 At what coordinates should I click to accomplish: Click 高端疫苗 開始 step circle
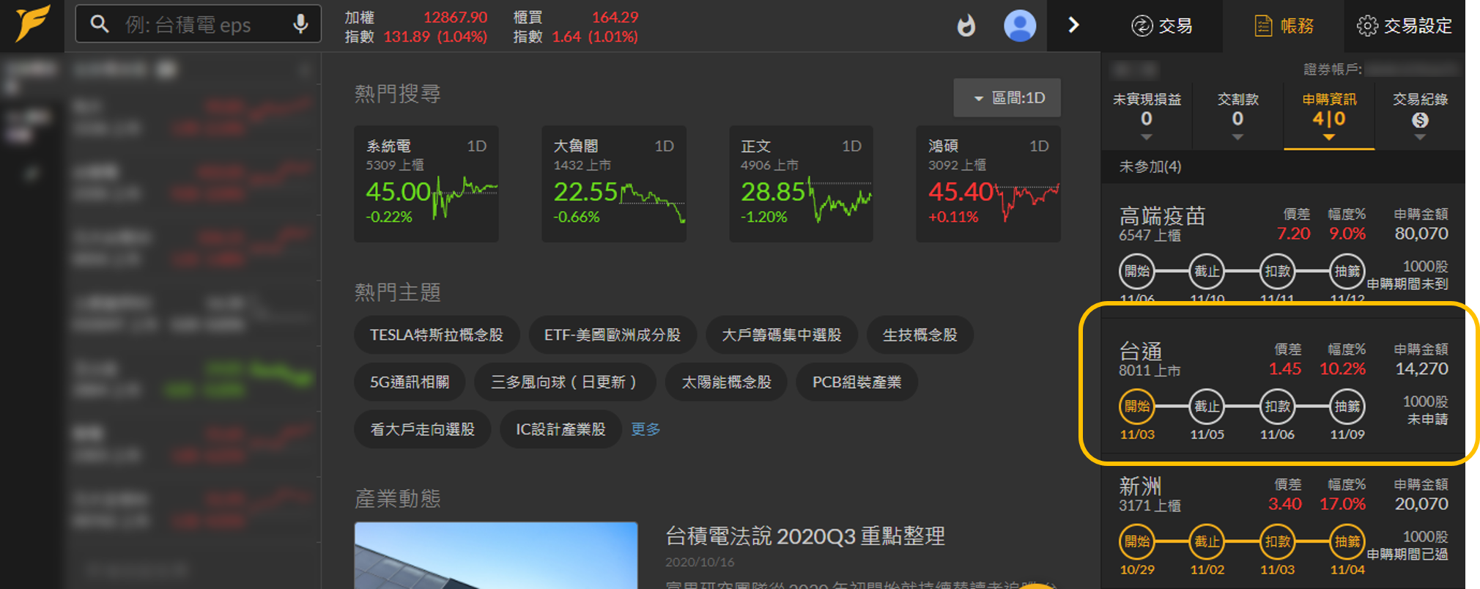[x=1137, y=271]
